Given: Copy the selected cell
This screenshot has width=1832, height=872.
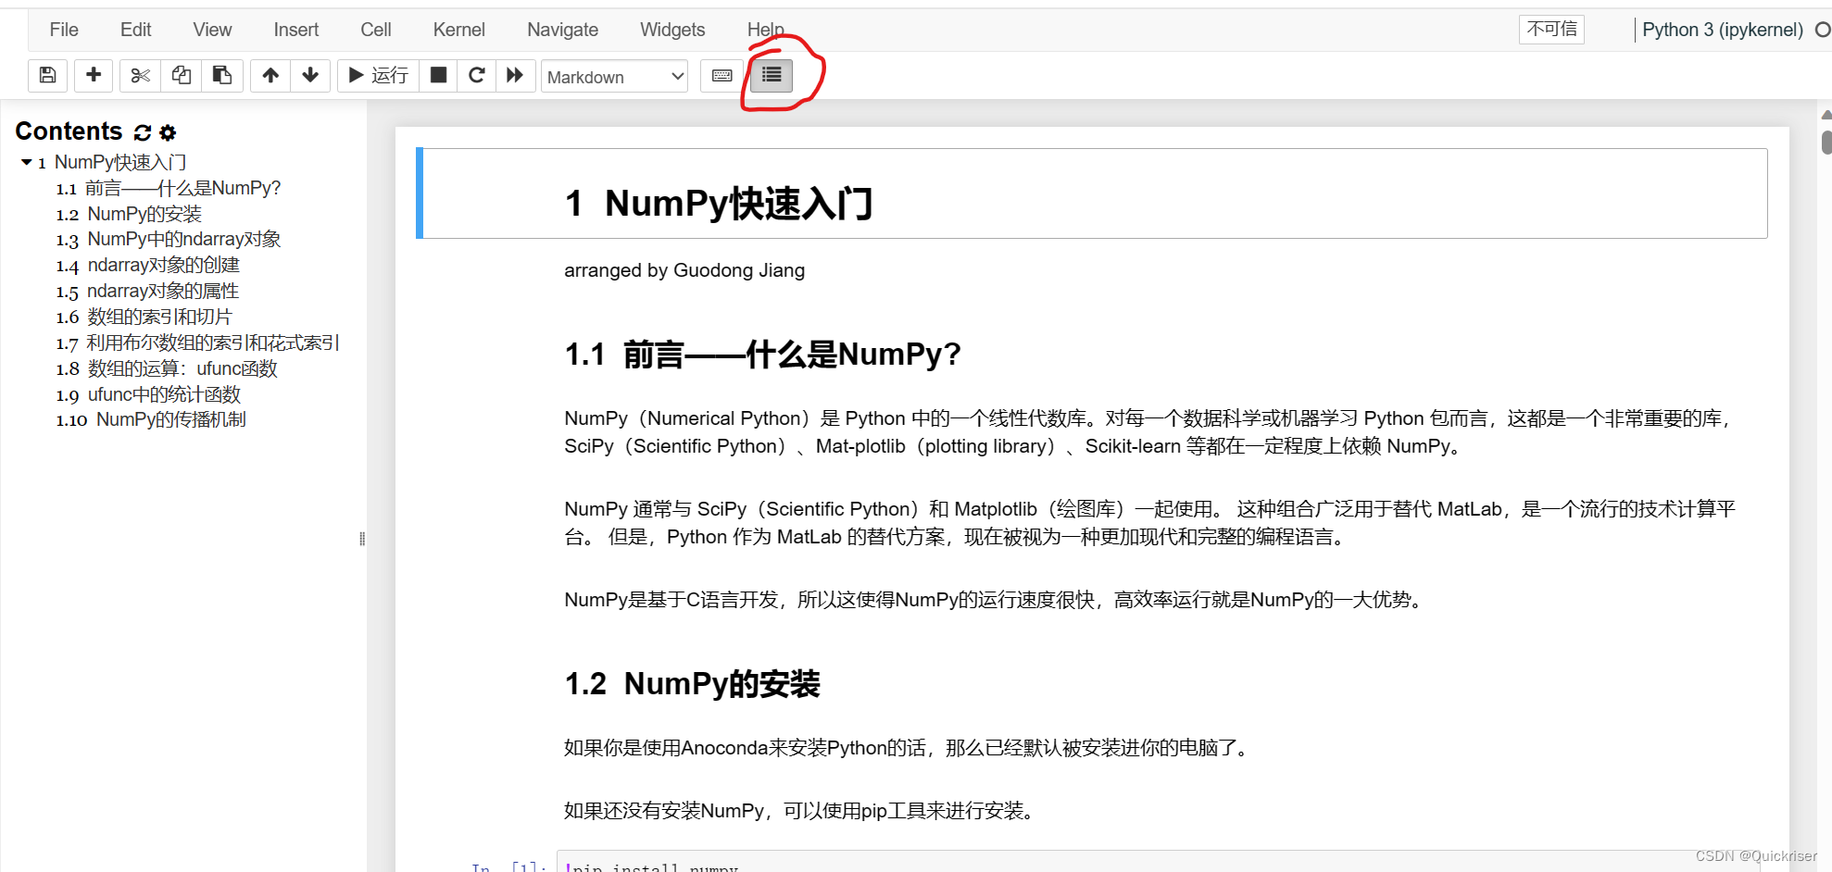Looking at the screenshot, I should pos(181,75).
